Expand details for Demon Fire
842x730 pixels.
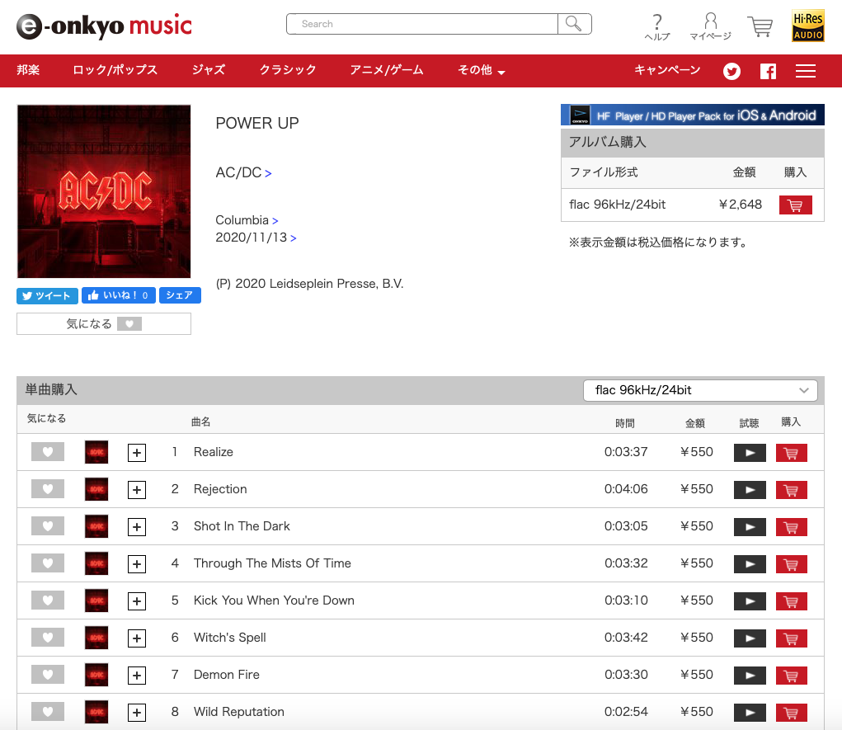[137, 676]
